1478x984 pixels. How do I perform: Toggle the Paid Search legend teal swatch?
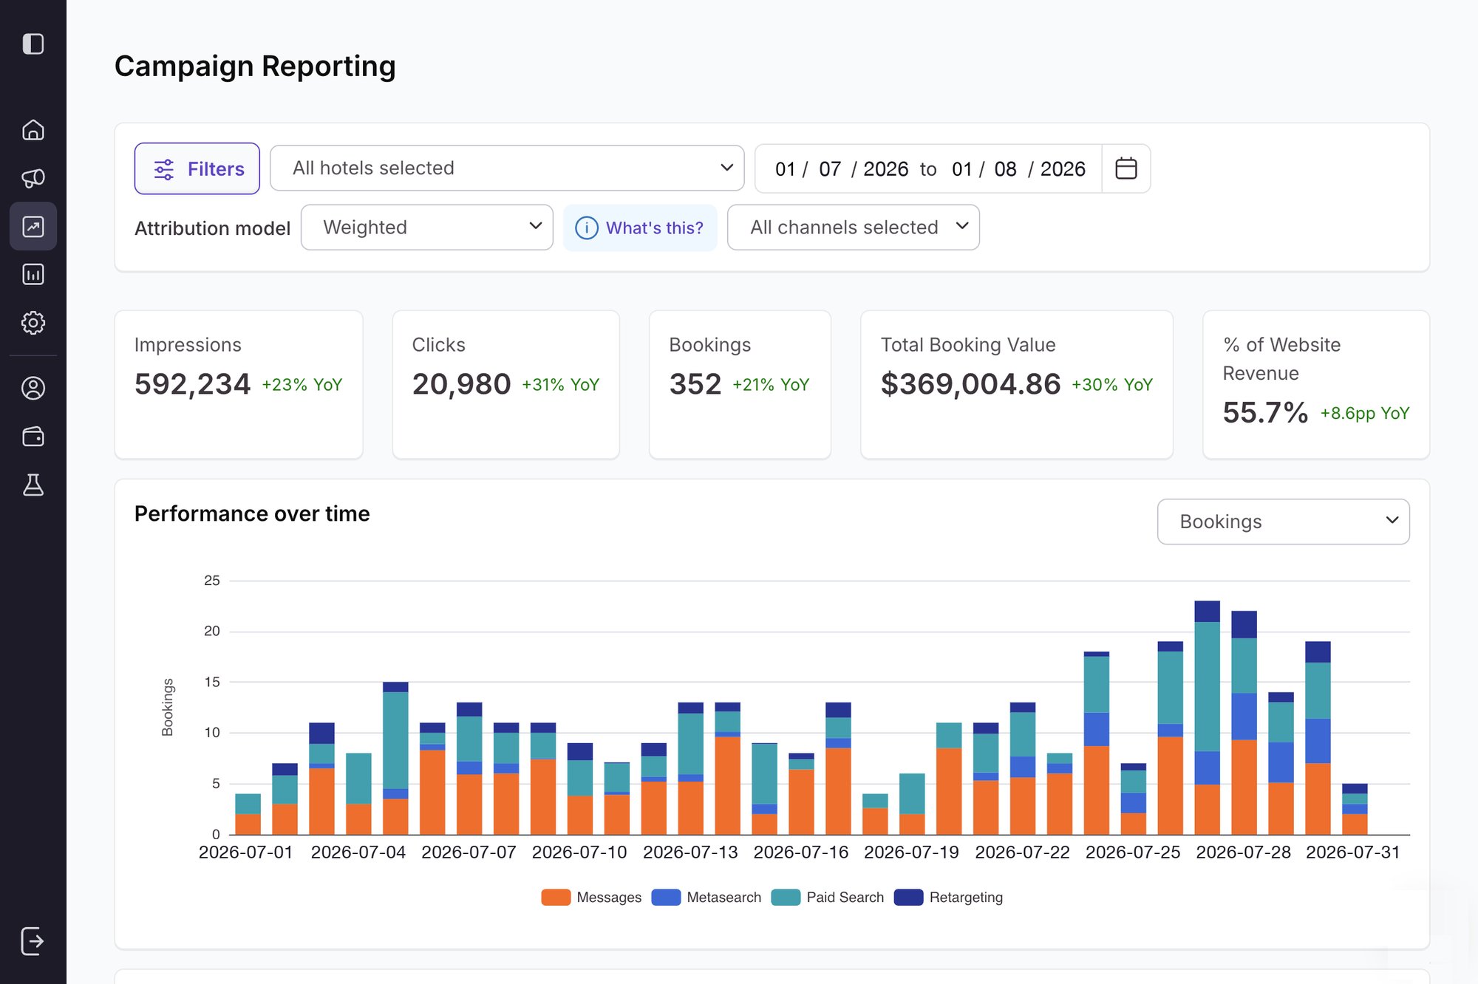coord(786,897)
